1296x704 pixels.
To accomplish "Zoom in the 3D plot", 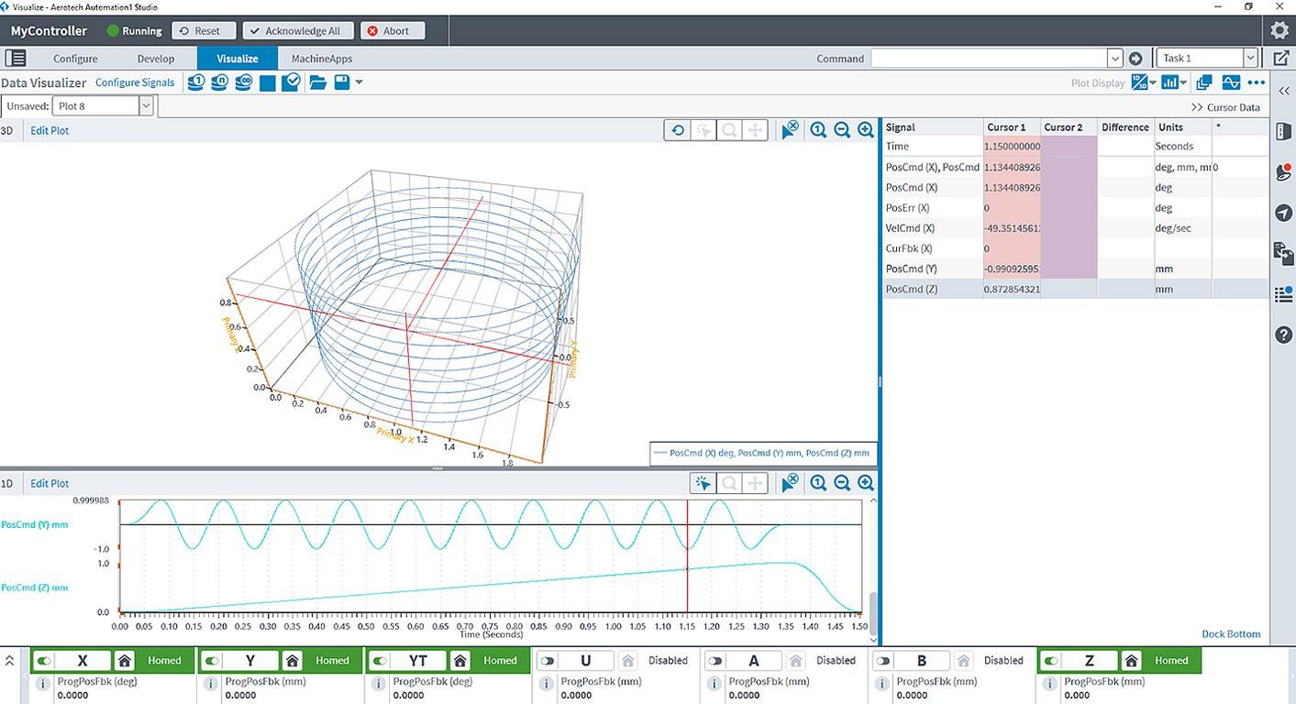I will pyautogui.click(x=866, y=130).
